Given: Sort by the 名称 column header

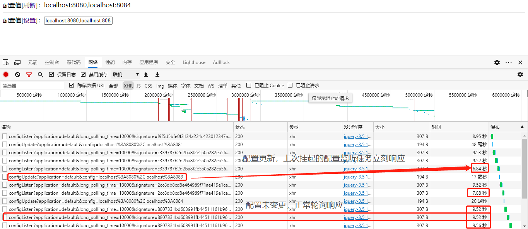Looking at the screenshot, I should click(x=117, y=127).
